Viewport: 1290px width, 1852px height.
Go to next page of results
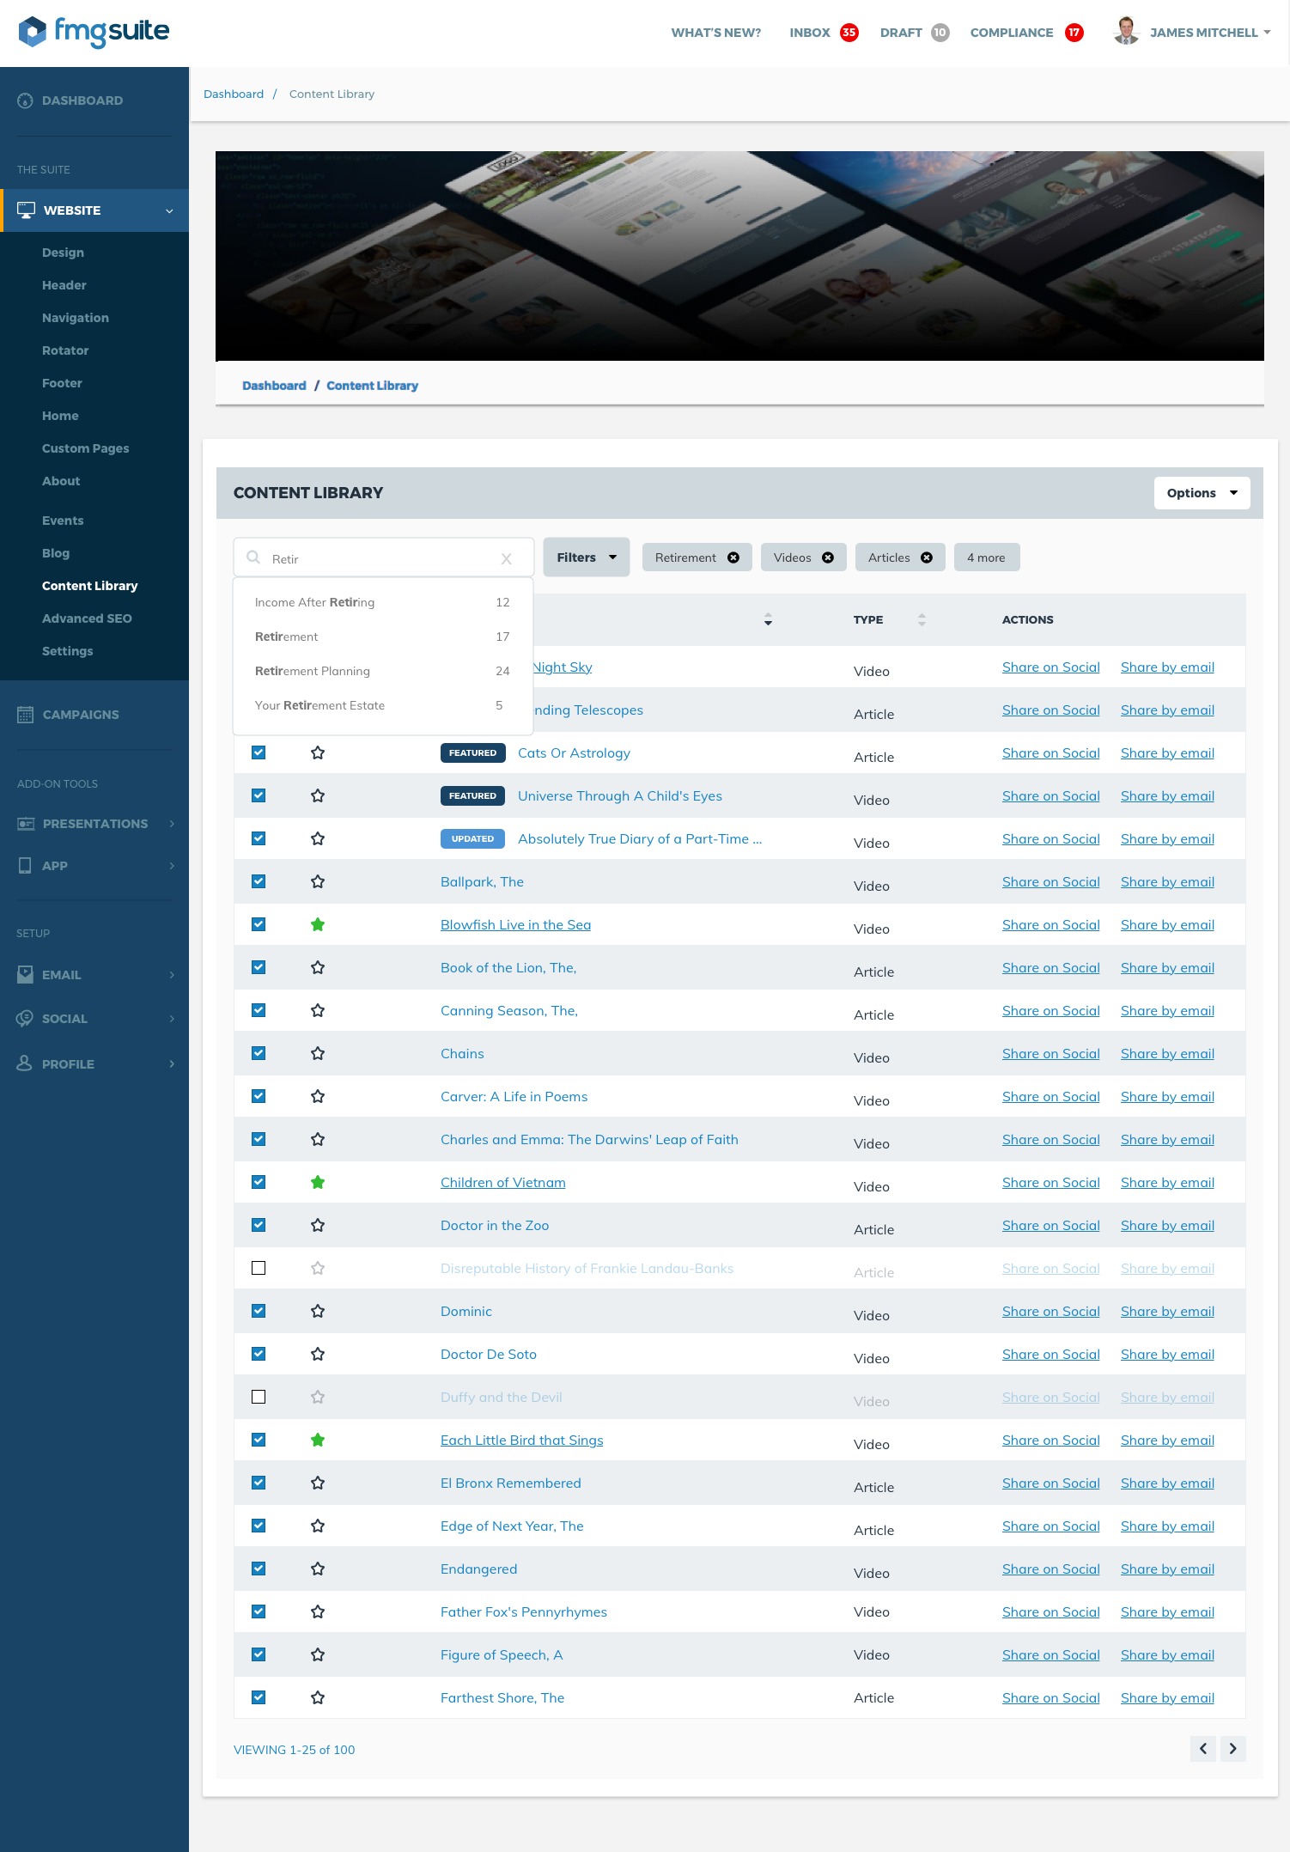pos(1232,1749)
